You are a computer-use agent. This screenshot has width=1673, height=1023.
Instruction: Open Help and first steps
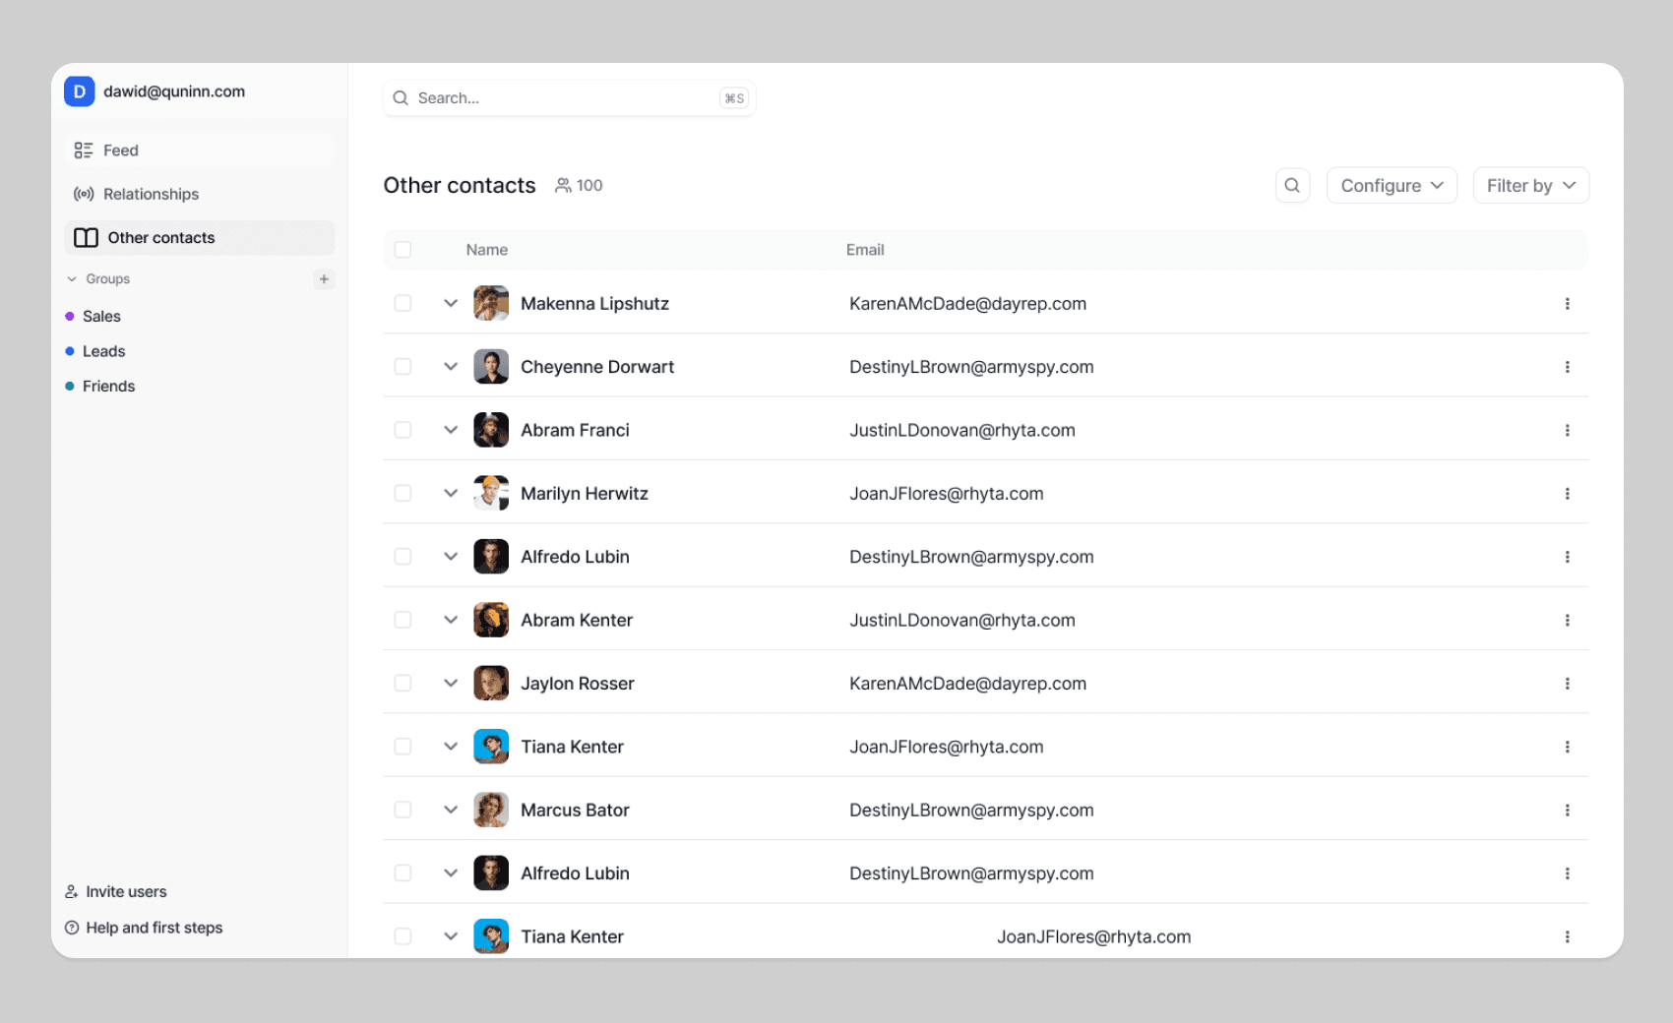pos(155,928)
